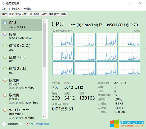This screenshot has height=129, width=146.
Task: Click the resource monitor gauge icon
Action: pyautogui.click(x=28, y=124)
